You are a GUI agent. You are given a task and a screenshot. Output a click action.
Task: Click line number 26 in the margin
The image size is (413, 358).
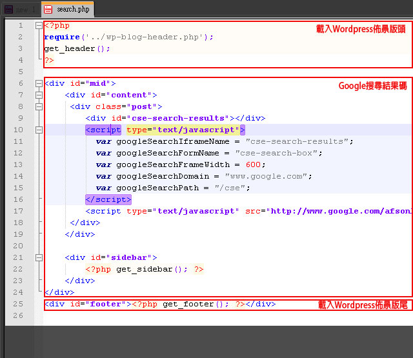pos(18,315)
